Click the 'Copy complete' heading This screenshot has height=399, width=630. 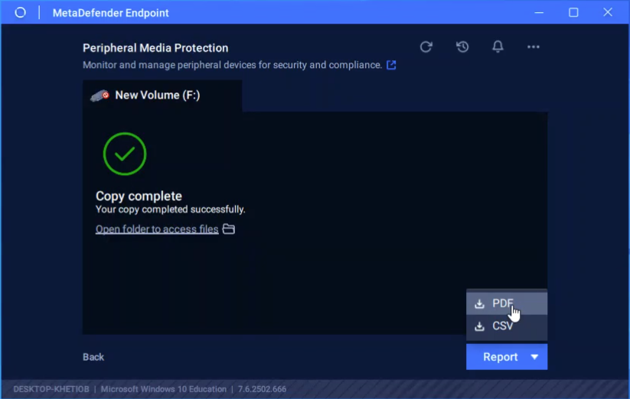point(139,196)
